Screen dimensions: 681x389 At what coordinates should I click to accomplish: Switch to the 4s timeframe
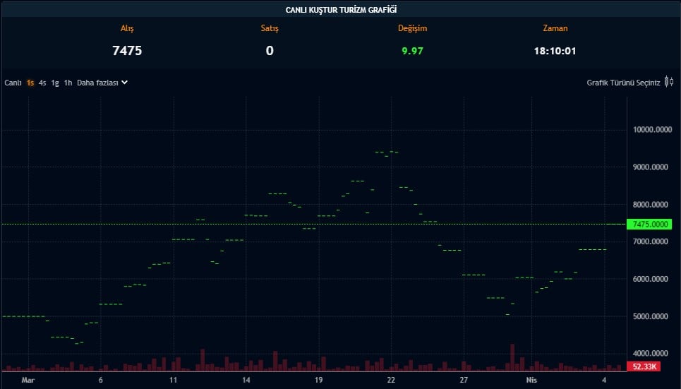[42, 83]
